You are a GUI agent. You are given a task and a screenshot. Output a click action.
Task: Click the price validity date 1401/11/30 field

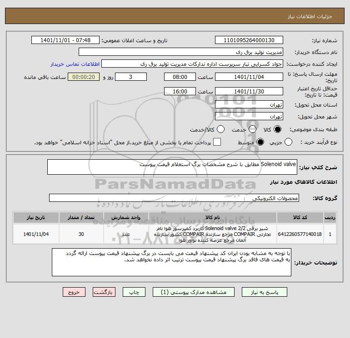point(249,91)
